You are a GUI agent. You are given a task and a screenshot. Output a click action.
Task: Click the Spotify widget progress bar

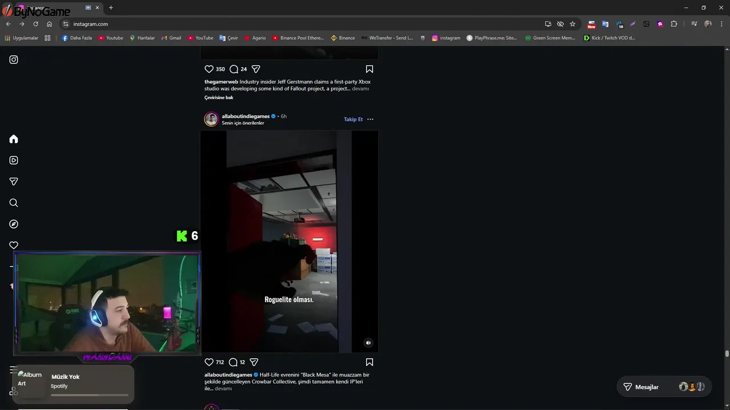tap(90, 395)
